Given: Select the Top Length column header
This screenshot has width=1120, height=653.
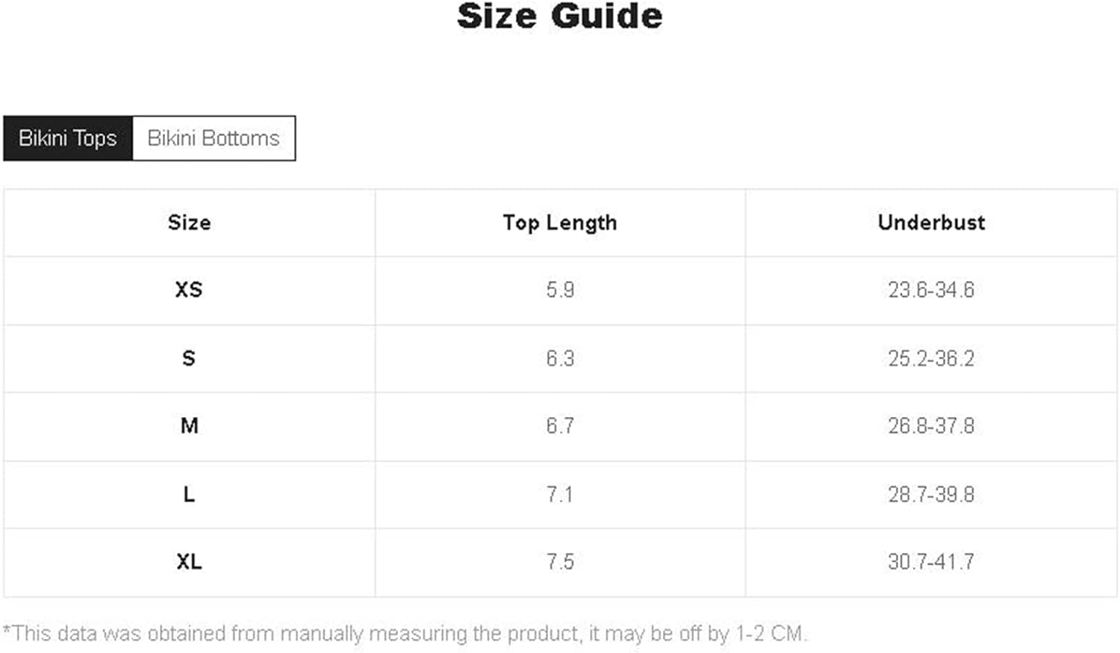Looking at the screenshot, I should (560, 223).
